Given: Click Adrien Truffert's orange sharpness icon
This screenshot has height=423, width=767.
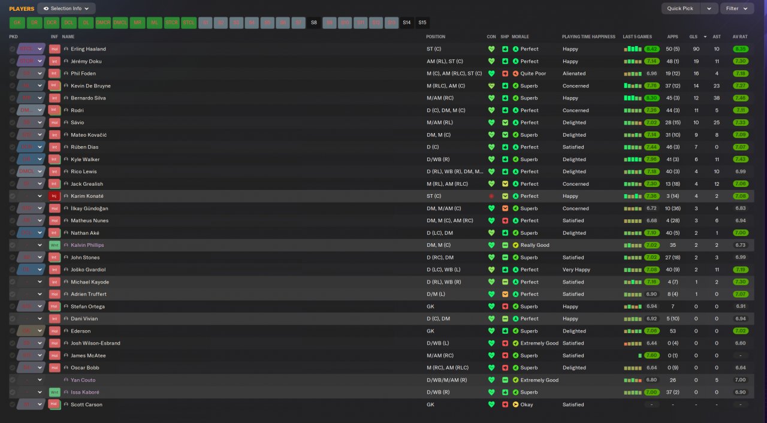Looking at the screenshot, I should [x=505, y=294].
